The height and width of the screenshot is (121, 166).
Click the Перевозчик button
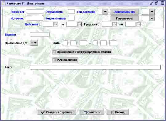click(x=124, y=18)
